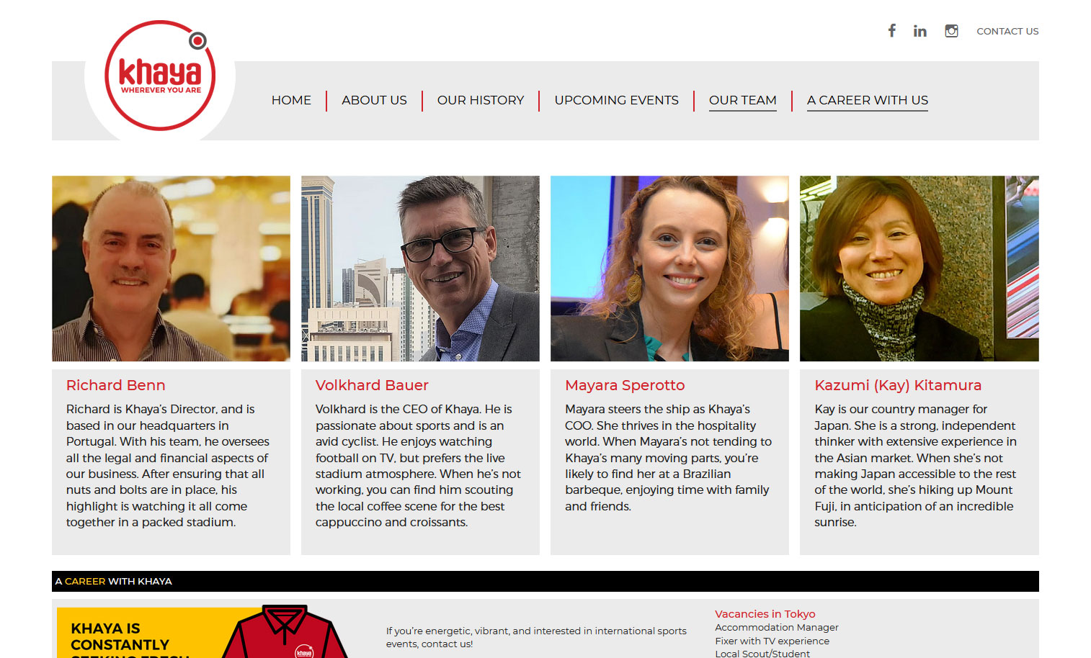Click Richard Benn's portrait photo
This screenshot has height=658, width=1091.
point(171,269)
